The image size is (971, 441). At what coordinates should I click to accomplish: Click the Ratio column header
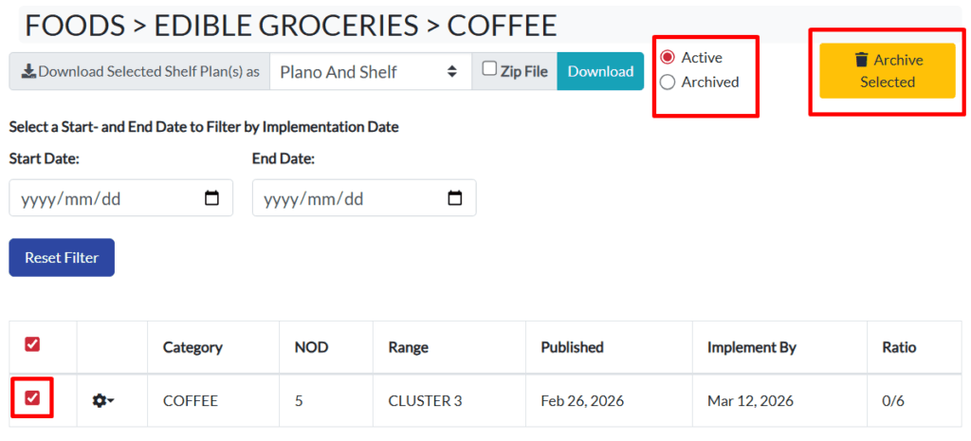pos(899,347)
